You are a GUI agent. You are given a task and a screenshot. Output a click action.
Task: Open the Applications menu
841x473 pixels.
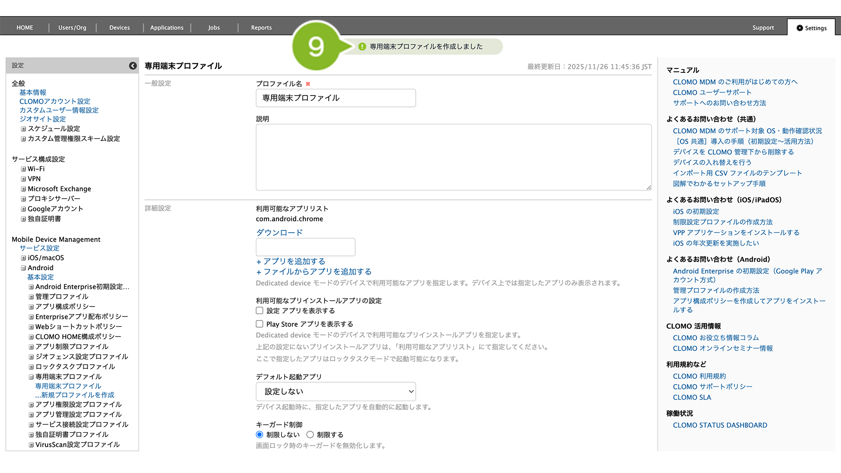[166, 28]
